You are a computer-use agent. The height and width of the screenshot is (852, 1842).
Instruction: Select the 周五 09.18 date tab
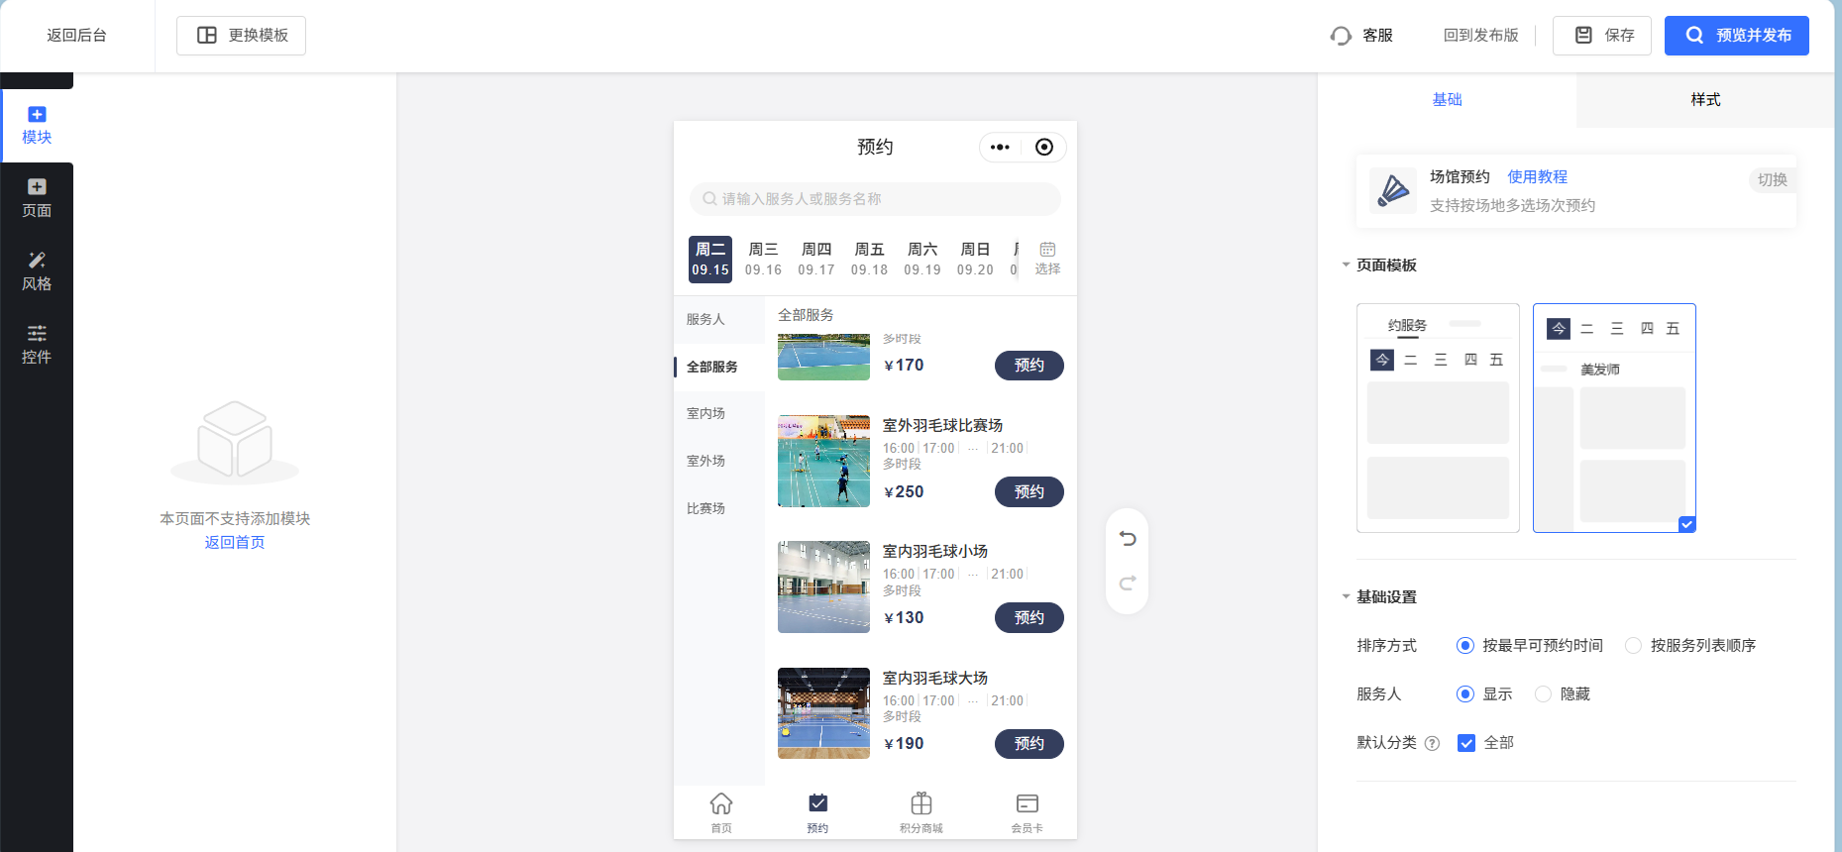point(869,259)
